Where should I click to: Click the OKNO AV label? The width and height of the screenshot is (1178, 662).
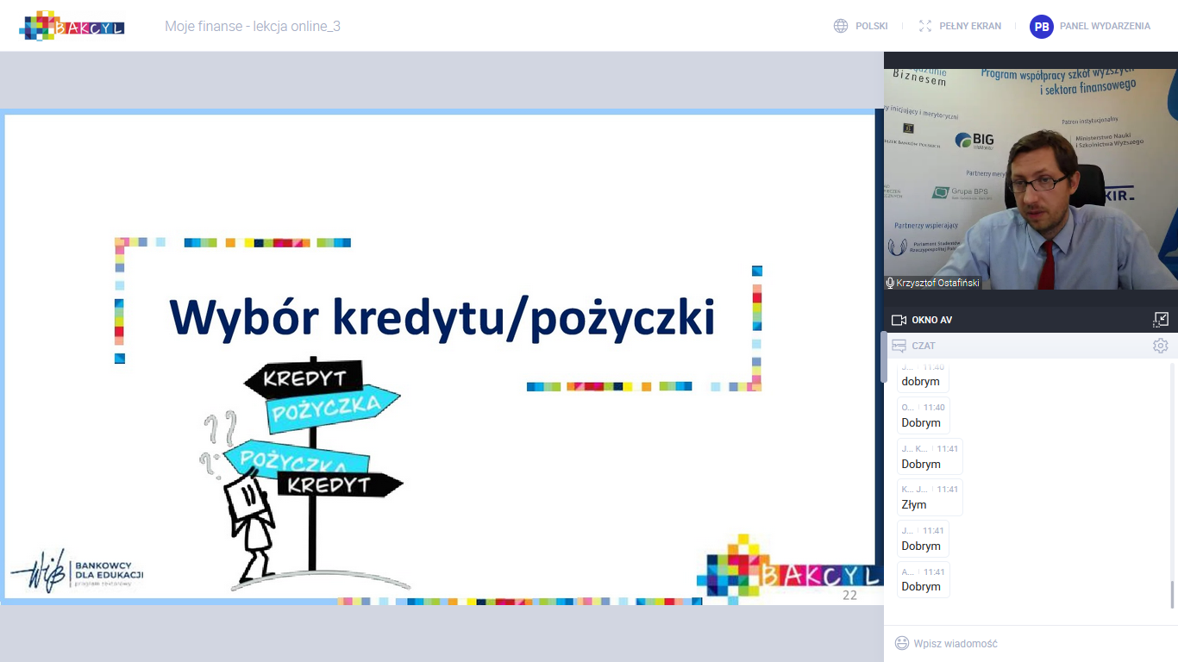[931, 320]
